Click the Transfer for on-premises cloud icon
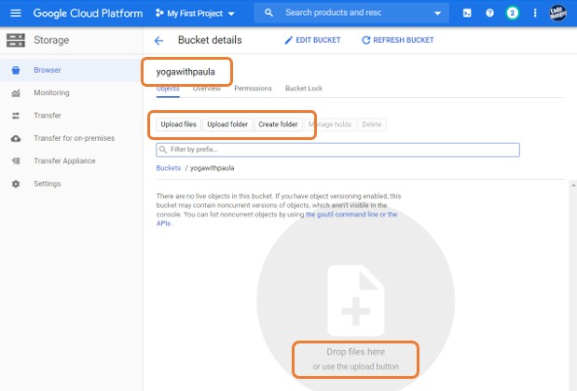This screenshot has height=391, width=577. pos(16,138)
